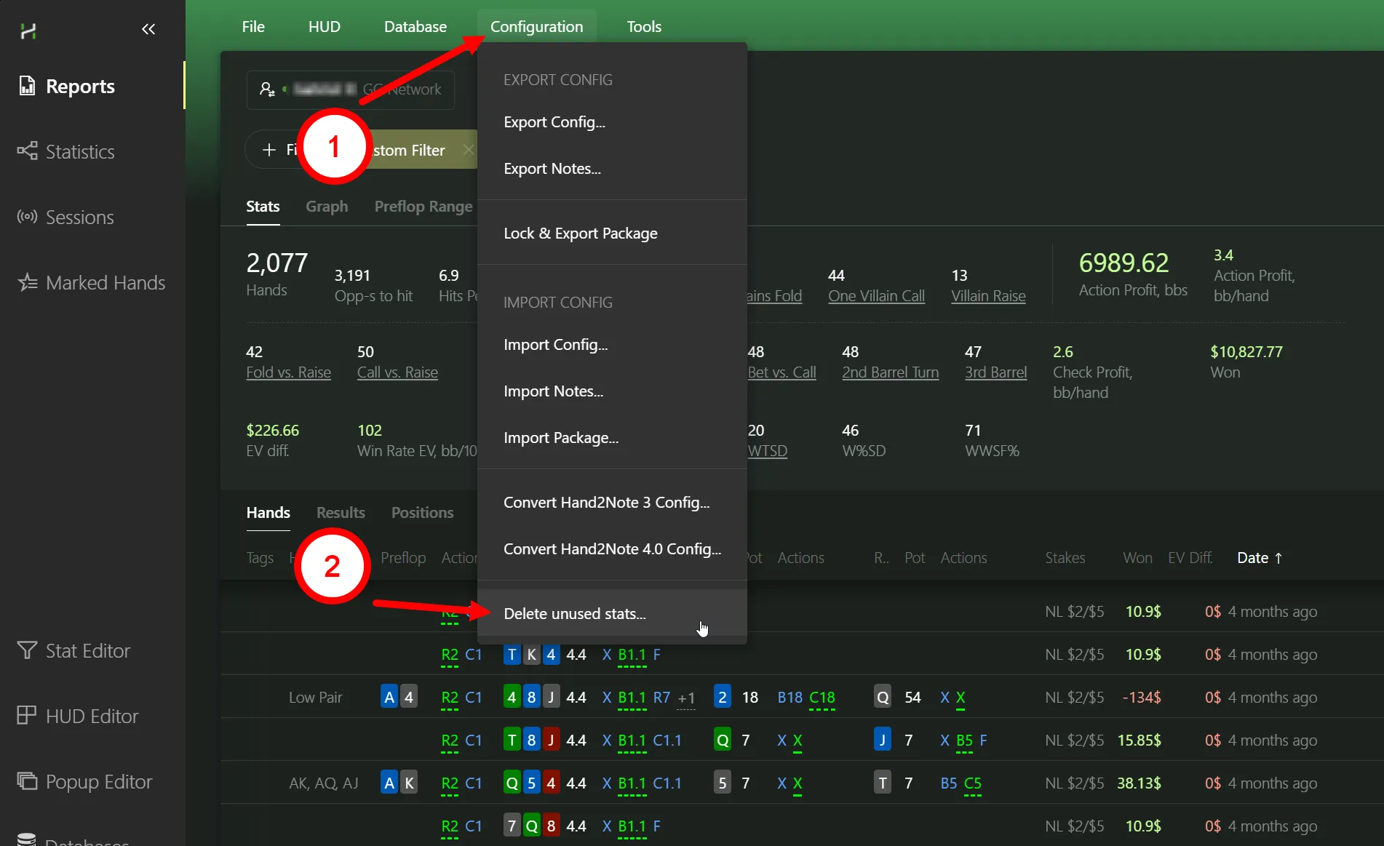Viewport: 1384px width, 846px height.
Task: Click the Fold vs. Raise stat link
Action: click(288, 372)
